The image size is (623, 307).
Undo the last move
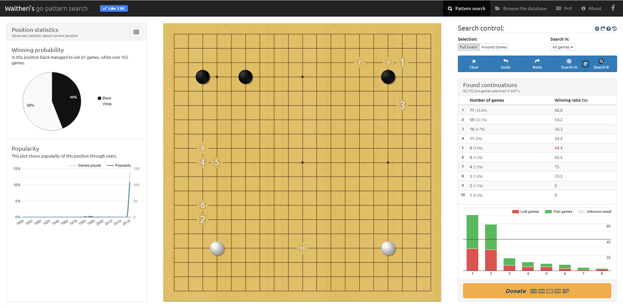coord(506,64)
